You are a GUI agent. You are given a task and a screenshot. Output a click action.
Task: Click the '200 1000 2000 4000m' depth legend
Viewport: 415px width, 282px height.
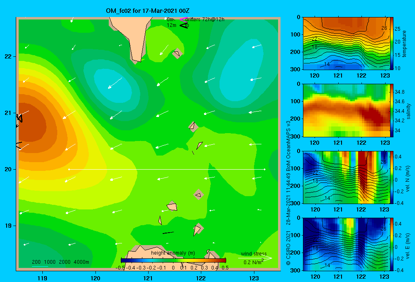[x=61, y=262]
